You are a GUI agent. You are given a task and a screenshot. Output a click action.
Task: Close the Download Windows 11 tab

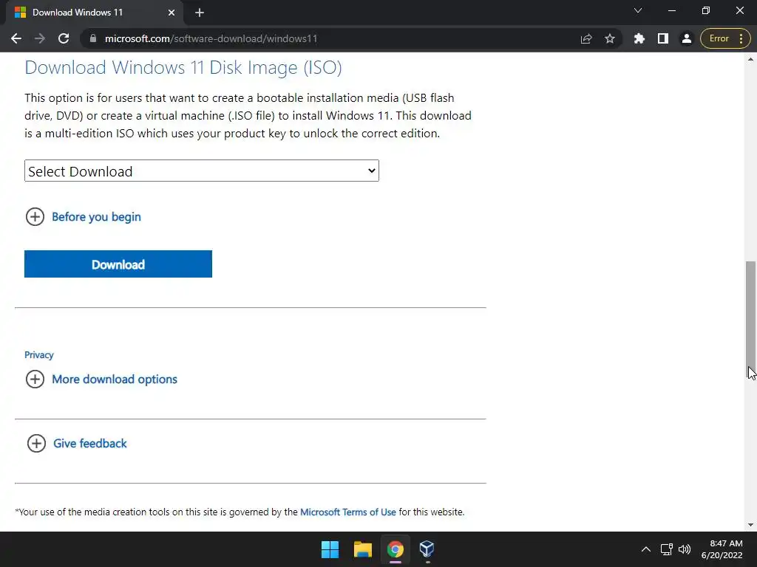coord(172,13)
